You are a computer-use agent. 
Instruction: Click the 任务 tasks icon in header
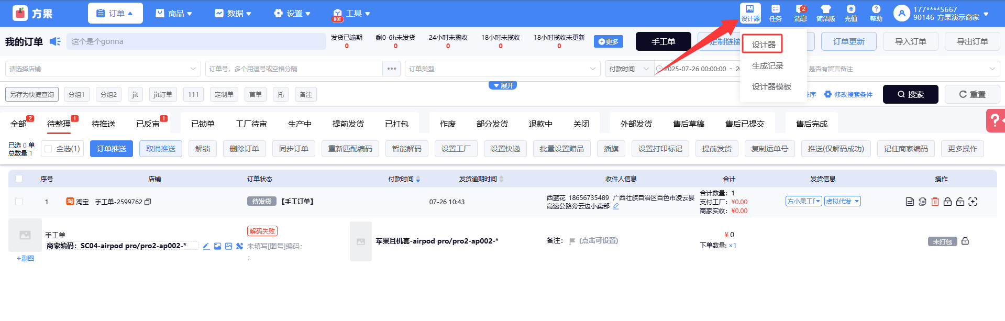(x=775, y=13)
